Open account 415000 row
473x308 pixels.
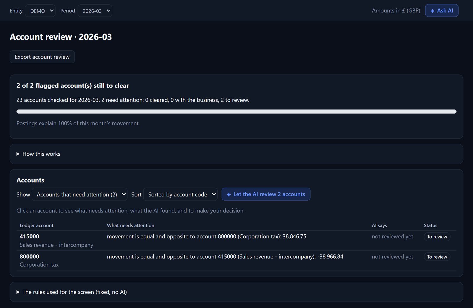[237, 241]
